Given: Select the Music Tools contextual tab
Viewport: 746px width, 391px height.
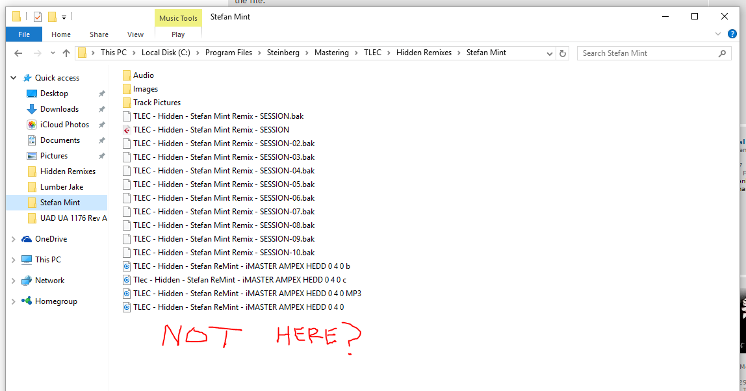Looking at the screenshot, I should pos(178,18).
